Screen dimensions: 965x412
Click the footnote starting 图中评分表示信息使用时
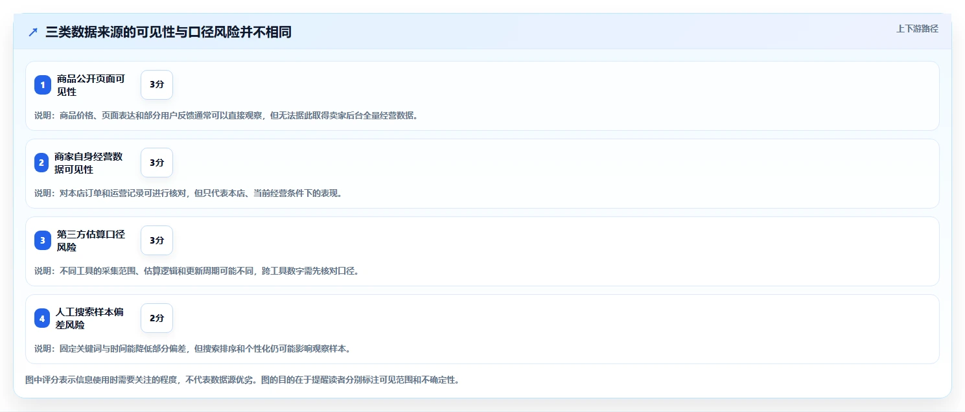[x=243, y=380]
